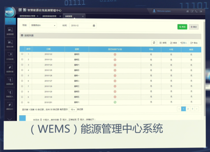Tick checkbox for row 3
210x152 pixels.
pyautogui.click(x=22, y=65)
